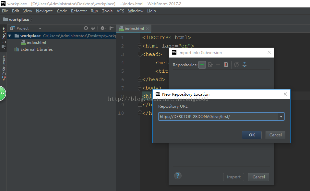Click the edit repository location icon
This screenshot has height=191, width=310.
point(210,65)
